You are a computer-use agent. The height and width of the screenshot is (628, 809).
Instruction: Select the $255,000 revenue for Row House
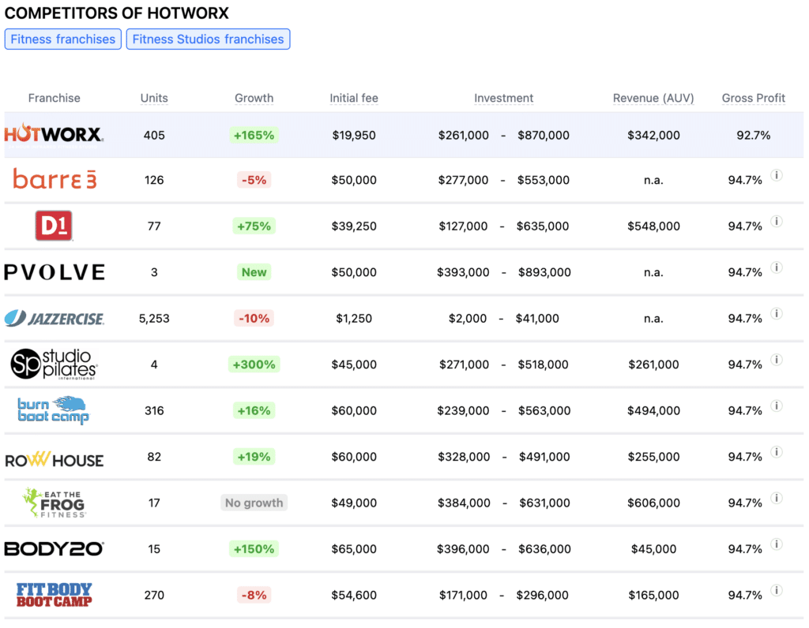(x=653, y=457)
